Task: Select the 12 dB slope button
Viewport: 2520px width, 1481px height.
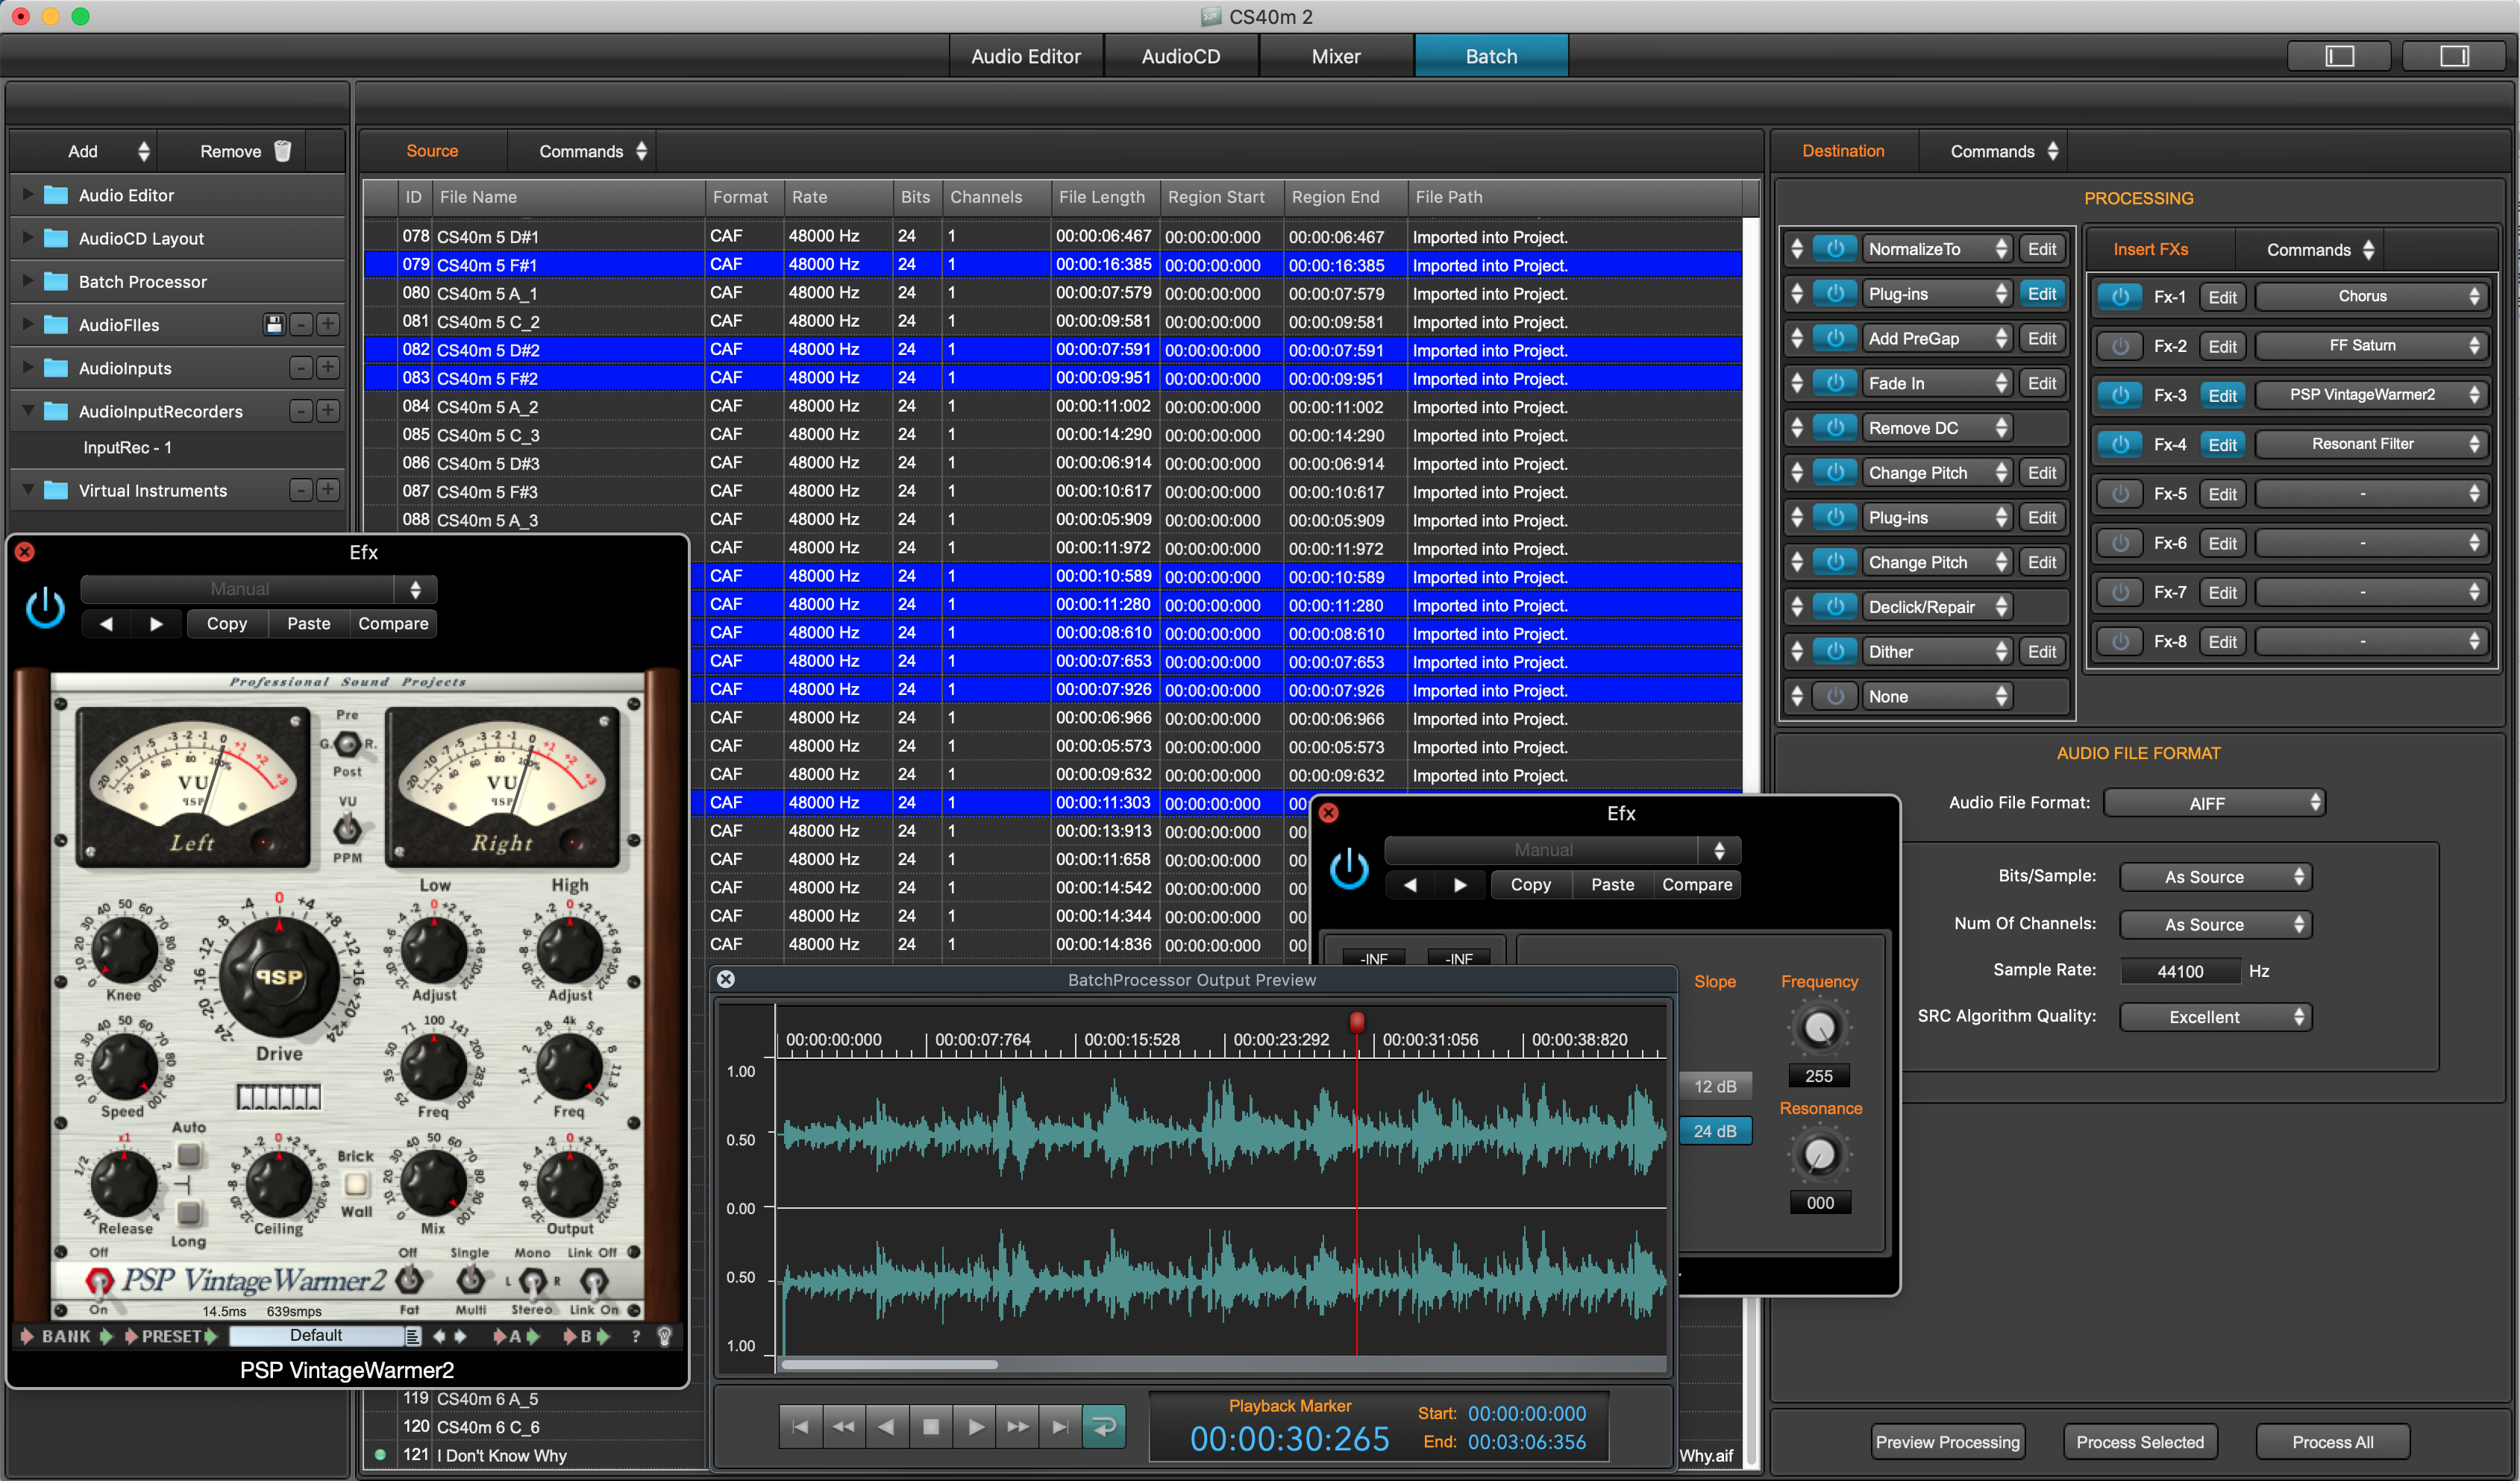Action: (1715, 1087)
